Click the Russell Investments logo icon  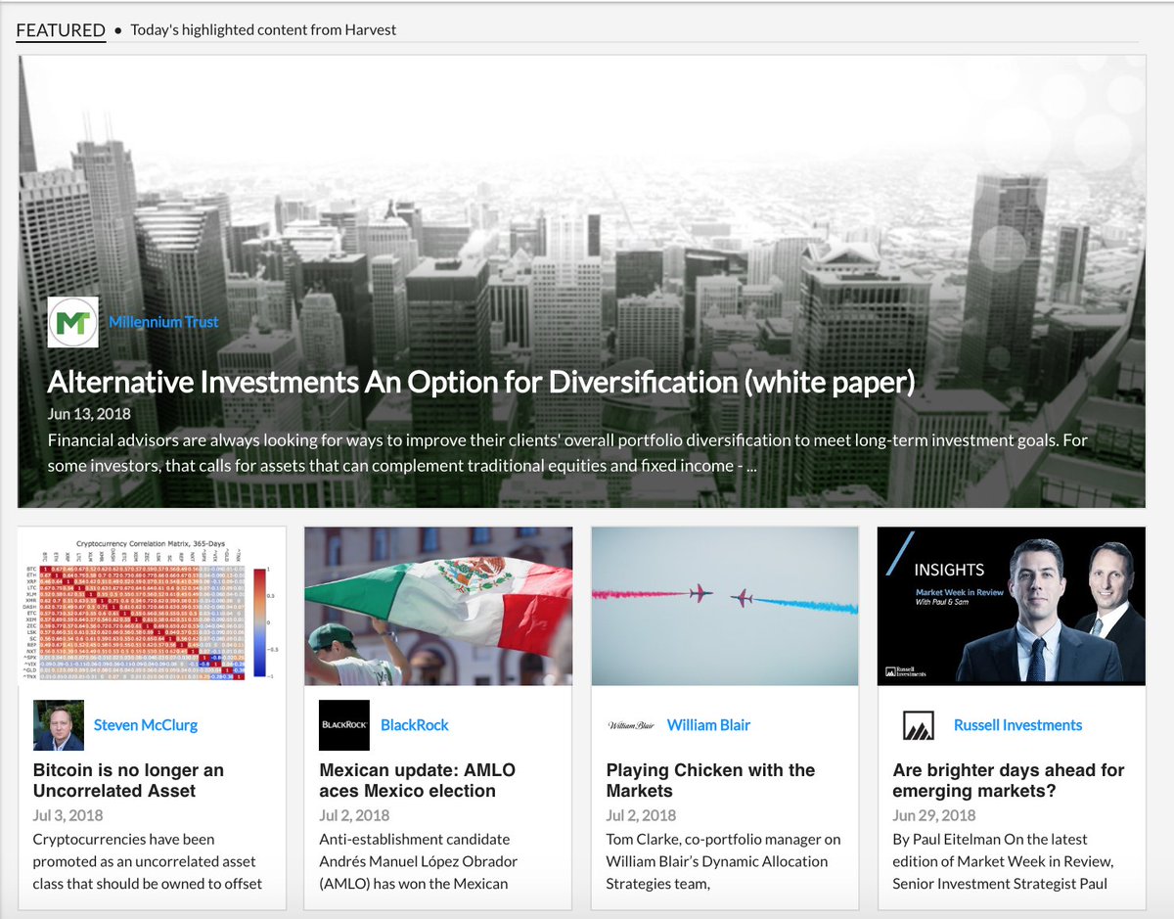pos(918,725)
